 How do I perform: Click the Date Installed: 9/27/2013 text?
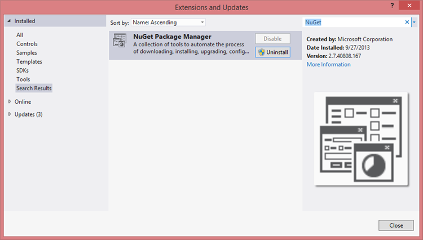coord(338,48)
